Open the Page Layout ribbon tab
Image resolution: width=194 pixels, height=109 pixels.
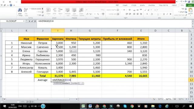tap(163, 5)
